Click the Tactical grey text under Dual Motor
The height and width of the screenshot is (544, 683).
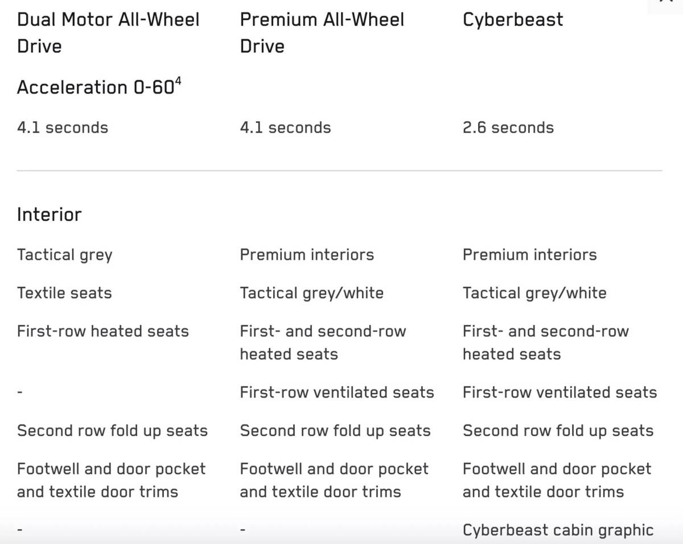pyautogui.click(x=64, y=255)
